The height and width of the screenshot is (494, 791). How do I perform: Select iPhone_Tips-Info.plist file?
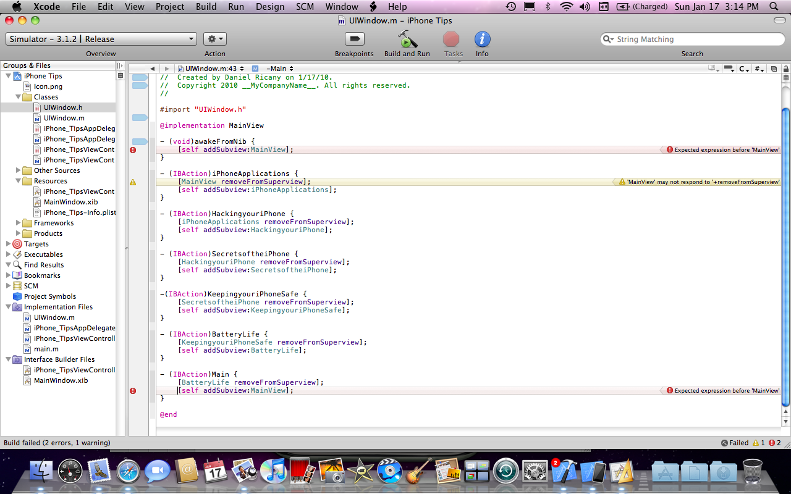tap(80, 212)
